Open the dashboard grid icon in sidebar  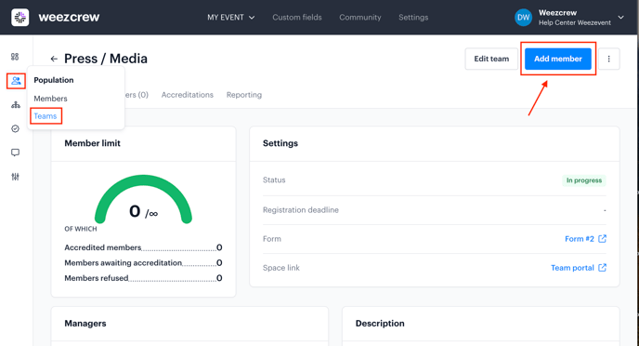tap(15, 57)
